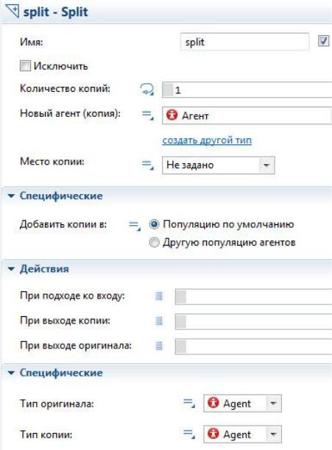Image resolution: width=332 pixels, height=450 pixels.
Task: Click the switch icon beside Тип оригинала
Action: (x=189, y=403)
